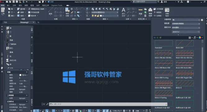
Task: Toggle grid display in the status bar
Action: point(34,111)
